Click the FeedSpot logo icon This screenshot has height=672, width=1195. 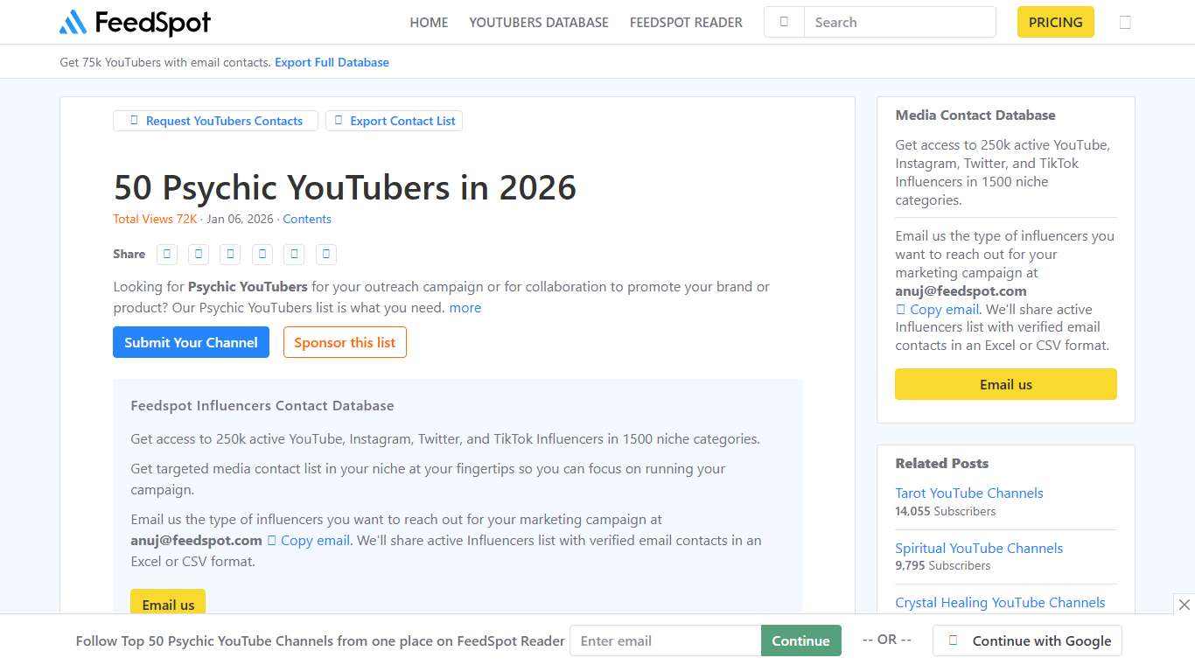[x=74, y=22]
